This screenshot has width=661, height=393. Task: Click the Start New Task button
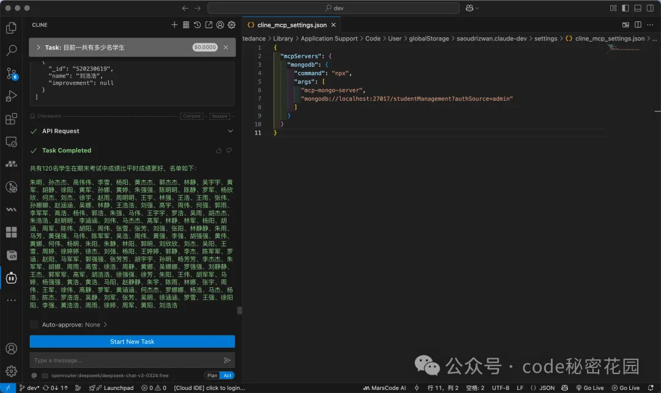coord(132,342)
